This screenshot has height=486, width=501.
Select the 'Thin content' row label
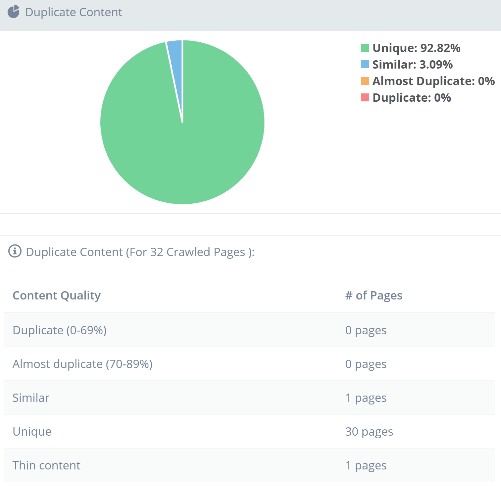[x=46, y=465]
